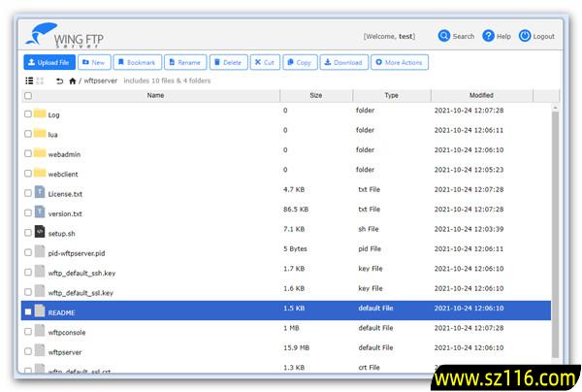Viewport: 582px width, 392px height.
Task: Click the Download button
Action: (342, 62)
